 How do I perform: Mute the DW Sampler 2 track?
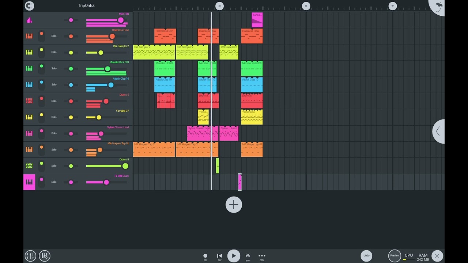click(x=41, y=52)
